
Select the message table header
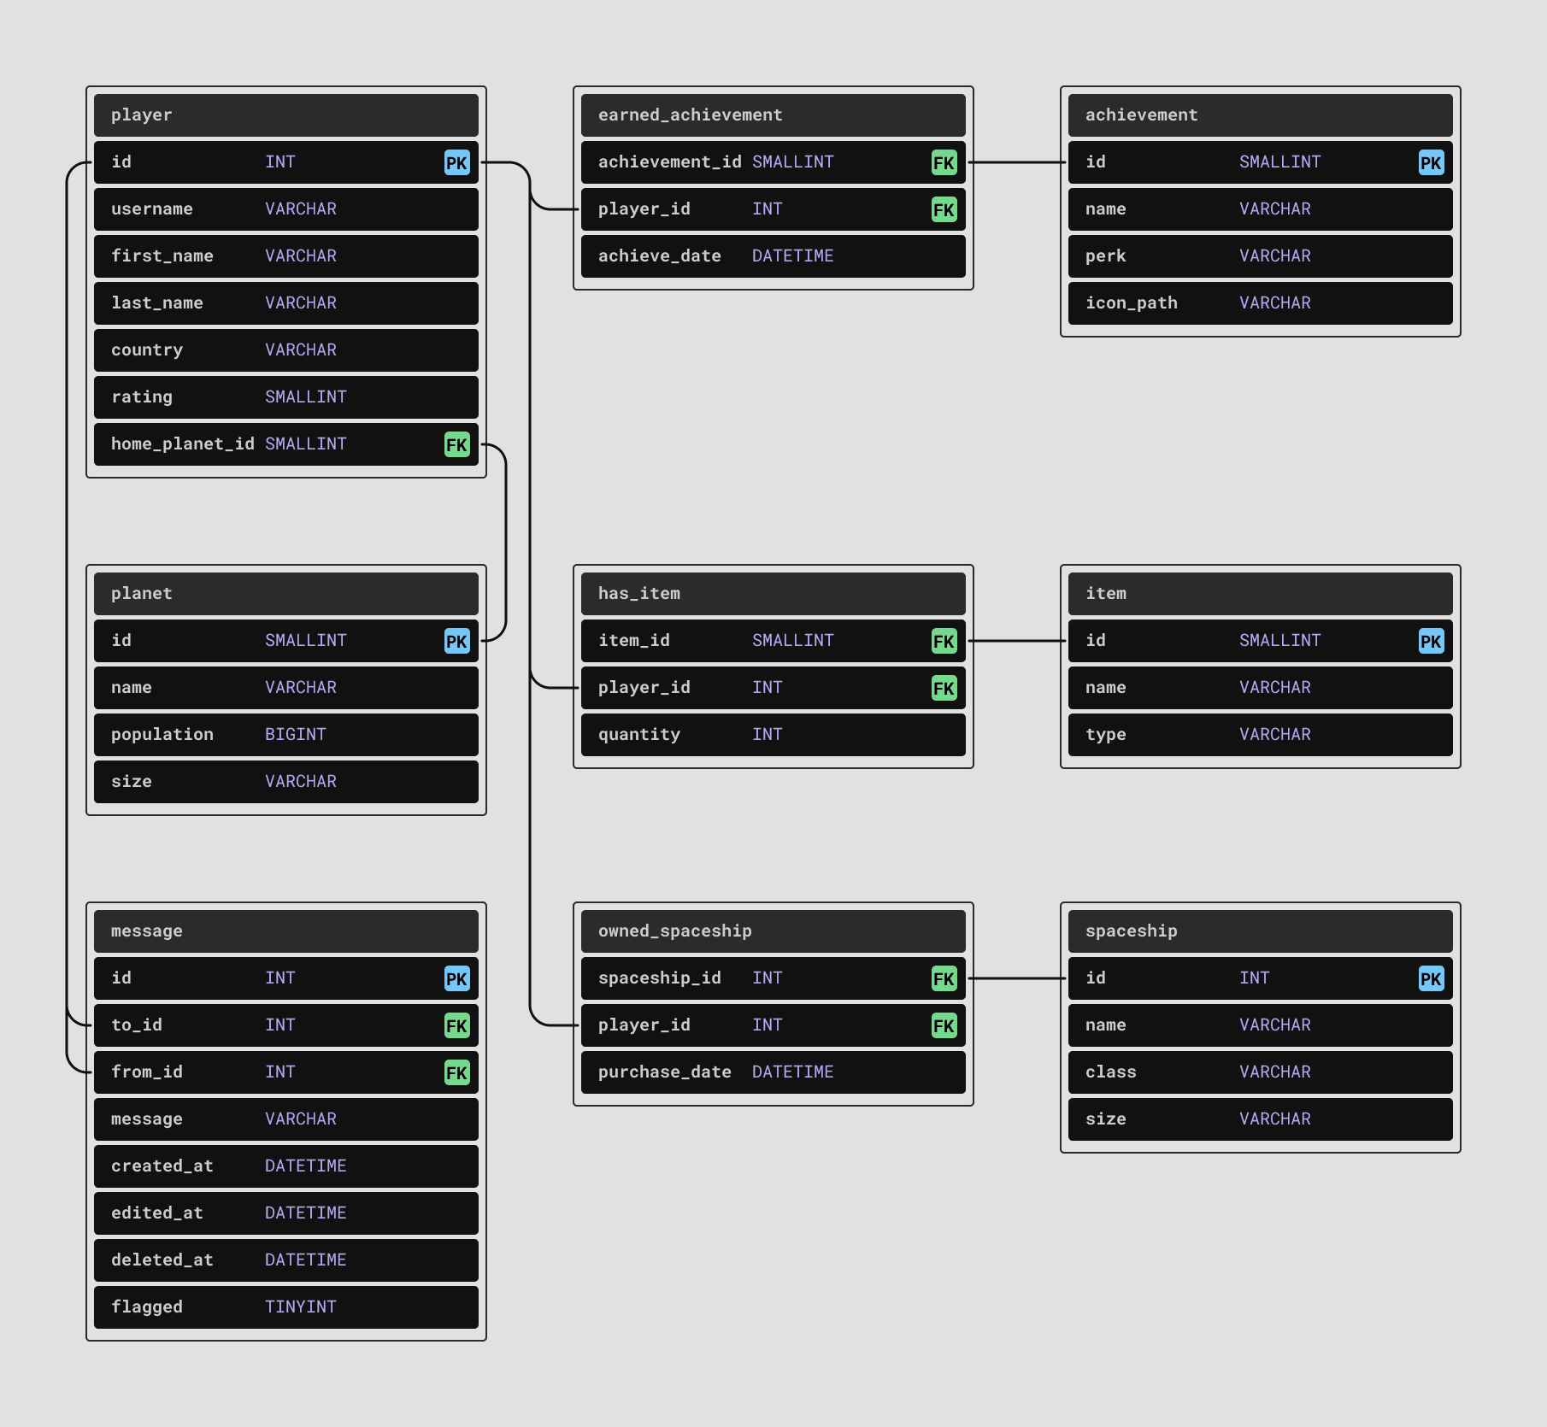pos(286,931)
